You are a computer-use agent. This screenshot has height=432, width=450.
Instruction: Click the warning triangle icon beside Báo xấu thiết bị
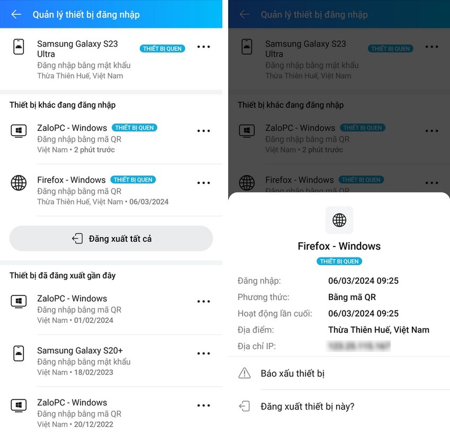point(245,373)
